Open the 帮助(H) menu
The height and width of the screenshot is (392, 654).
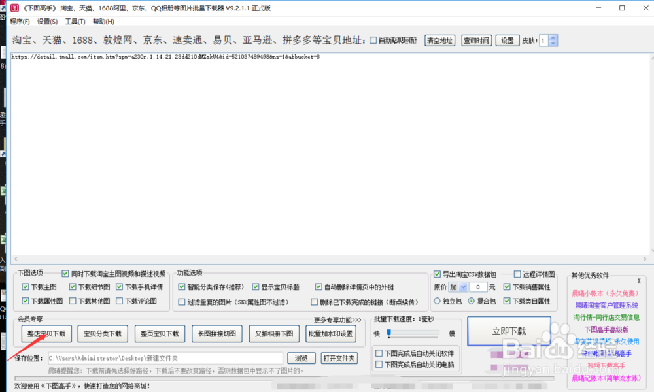tap(103, 22)
